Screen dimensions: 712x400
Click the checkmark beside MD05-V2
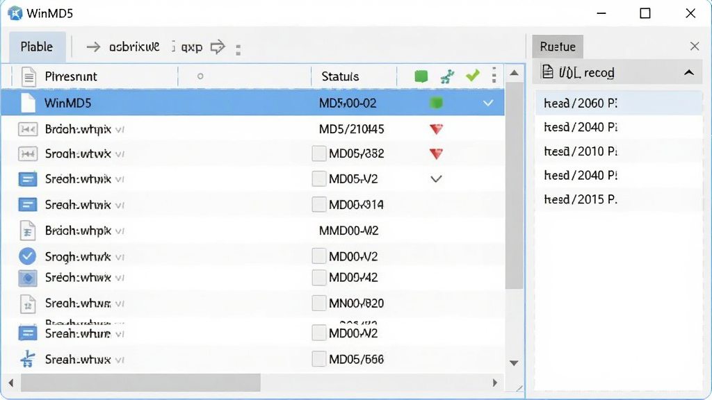pyautogui.click(x=436, y=179)
